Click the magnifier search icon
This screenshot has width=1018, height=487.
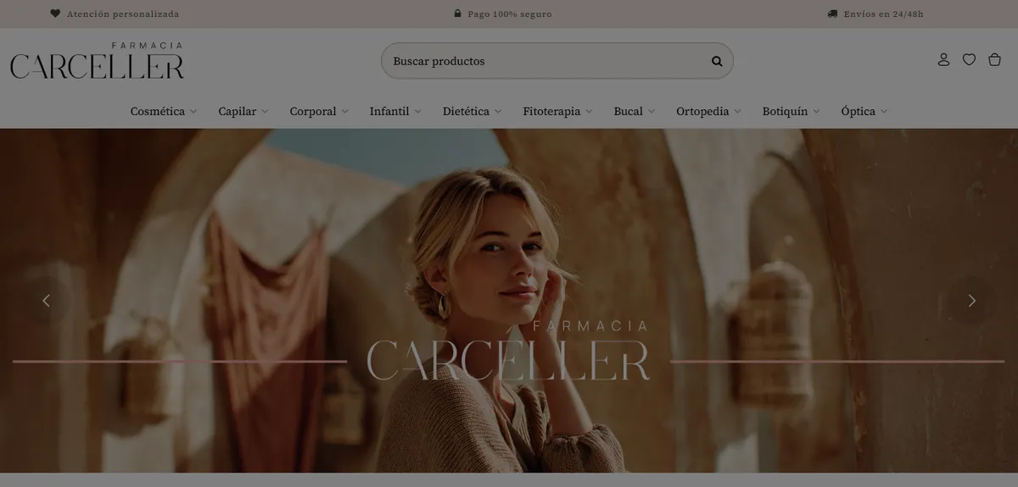click(x=717, y=61)
